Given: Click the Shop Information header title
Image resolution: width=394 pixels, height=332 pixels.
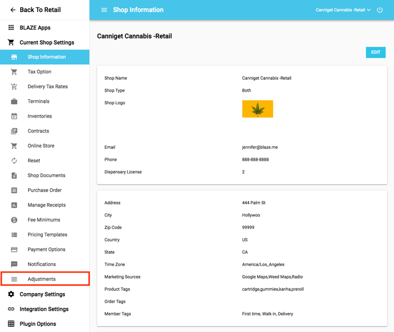Looking at the screenshot, I should tap(138, 10).
